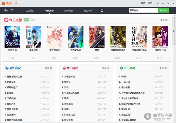The width and height of the screenshot is (176, 123).
Task: Click the red star icon beside 今日推荐
Action: tap(6, 20)
